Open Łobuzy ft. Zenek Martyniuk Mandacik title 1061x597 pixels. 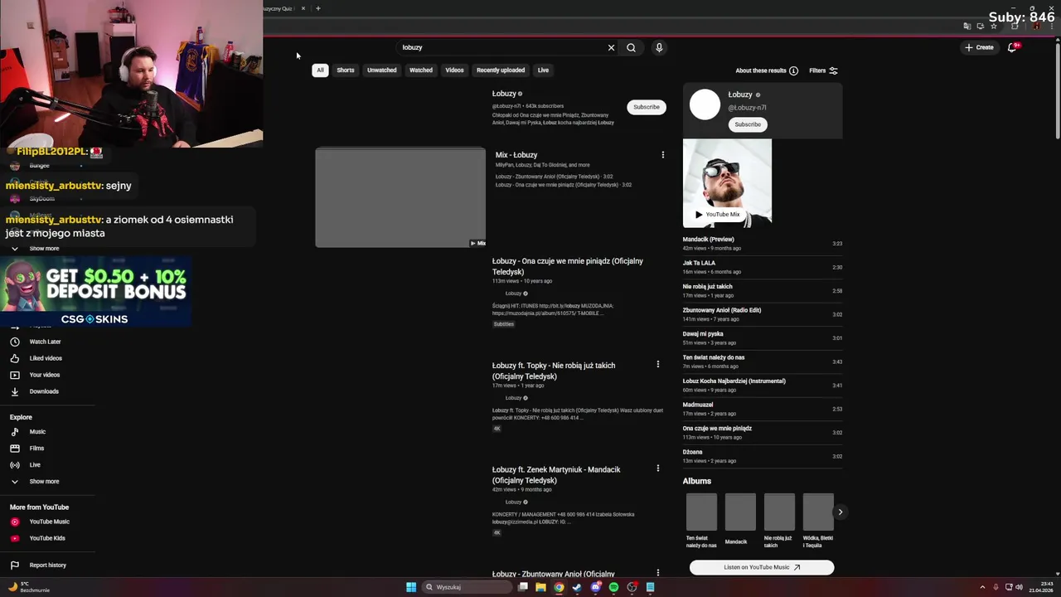pos(556,474)
